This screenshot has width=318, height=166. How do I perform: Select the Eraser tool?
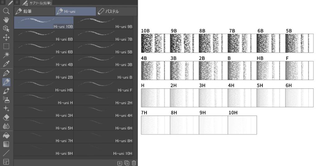pyautogui.click(x=6, y=117)
